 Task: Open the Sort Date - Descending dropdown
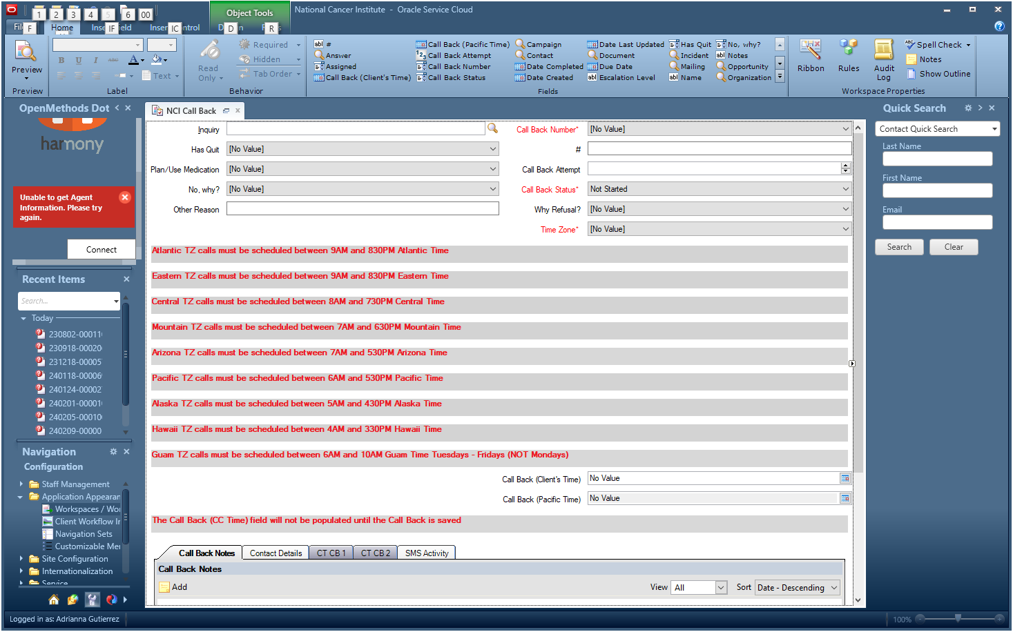[x=834, y=588]
